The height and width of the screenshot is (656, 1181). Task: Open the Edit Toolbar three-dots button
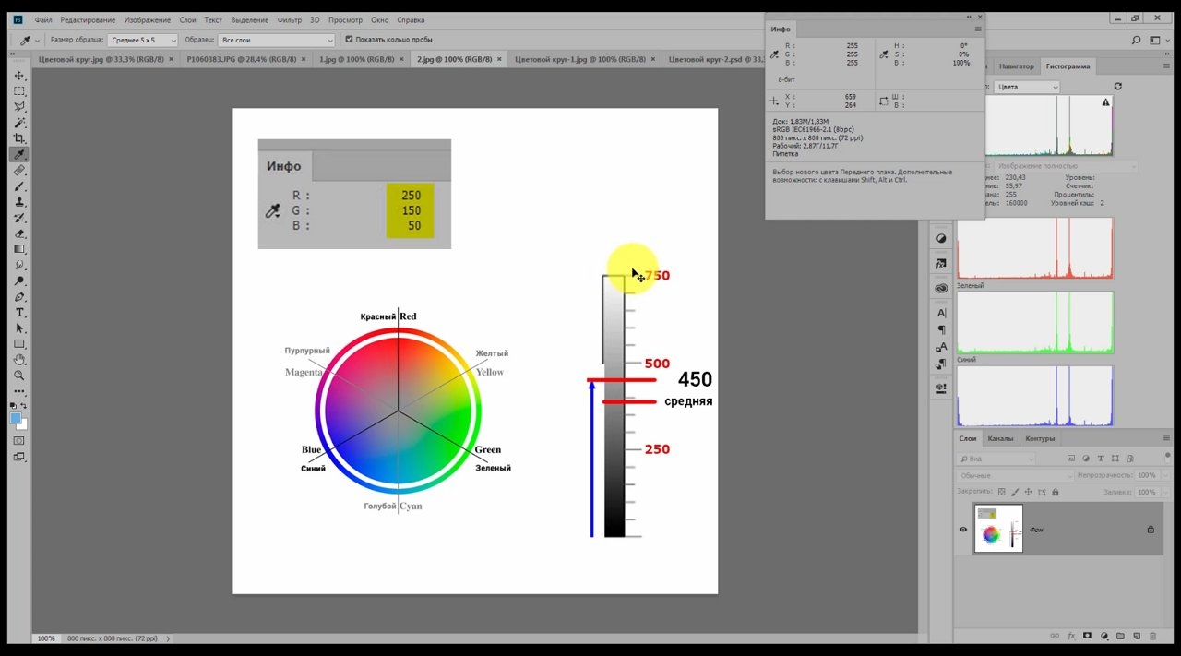[19, 391]
